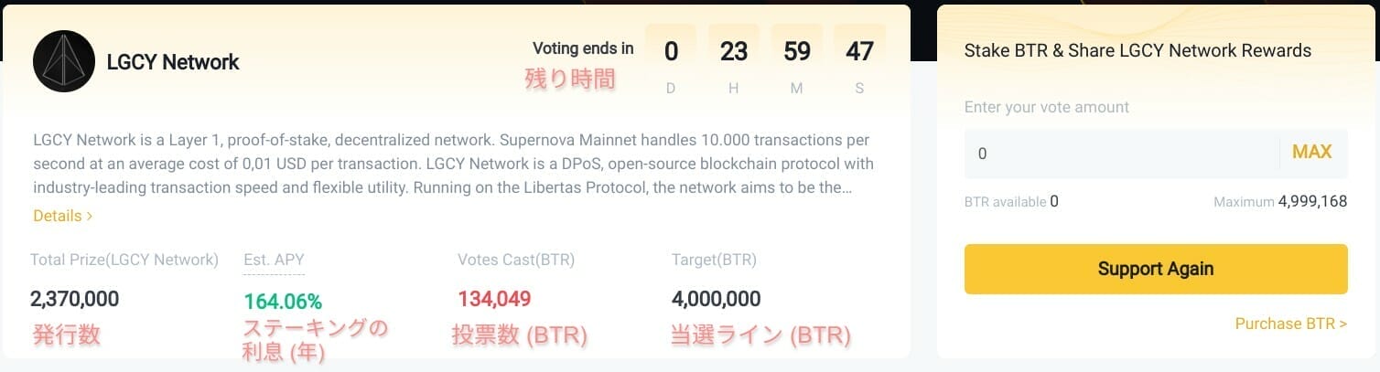Image resolution: width=1380 pixels, height=372 pixels.
Task: Click the Target 4,000,000 value
Action: (x=716, y=299)
